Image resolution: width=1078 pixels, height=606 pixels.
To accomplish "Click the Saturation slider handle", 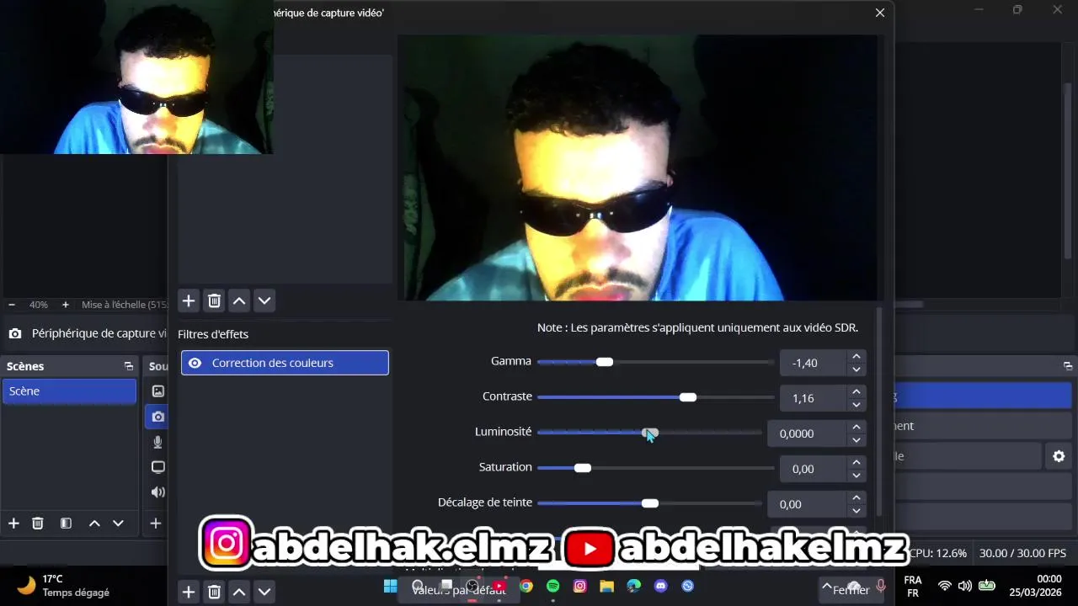I will (x=583, y=468).
